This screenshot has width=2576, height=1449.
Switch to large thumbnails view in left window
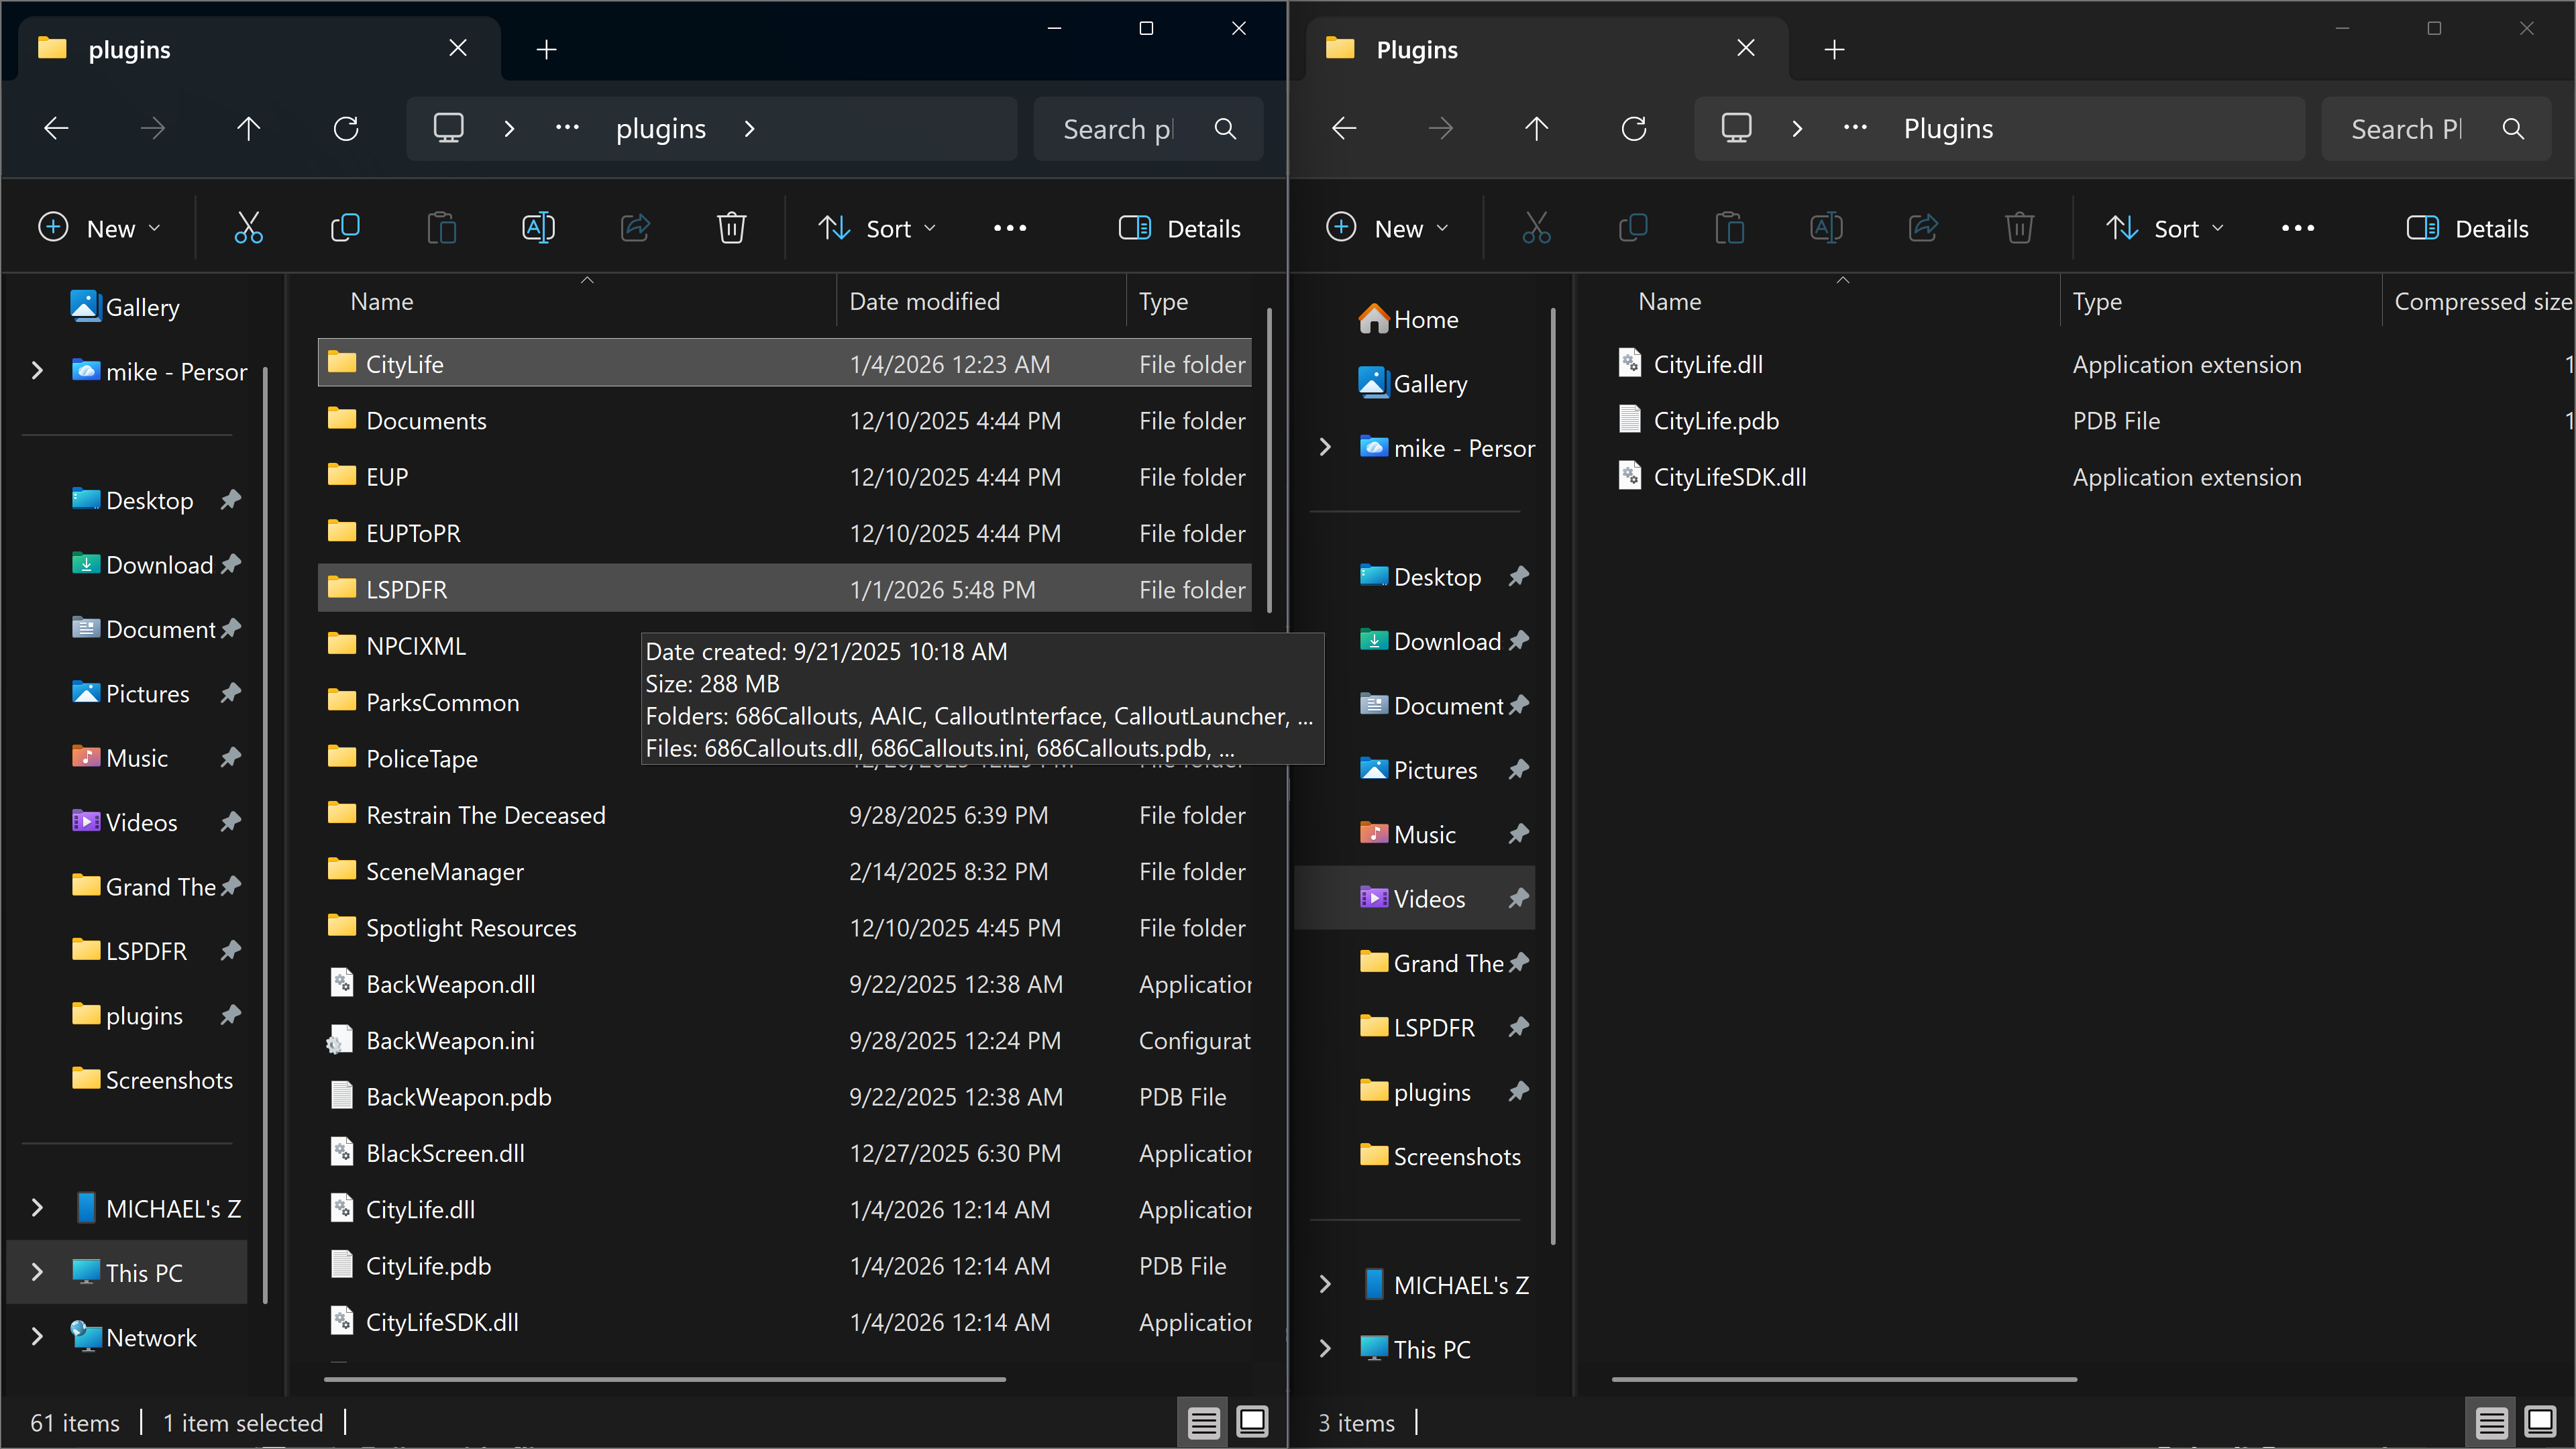coord(1252,1421)
